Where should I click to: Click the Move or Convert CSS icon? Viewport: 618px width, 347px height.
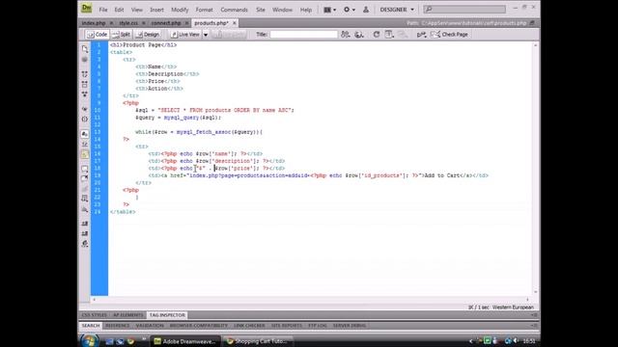click(x=85, y=209)
